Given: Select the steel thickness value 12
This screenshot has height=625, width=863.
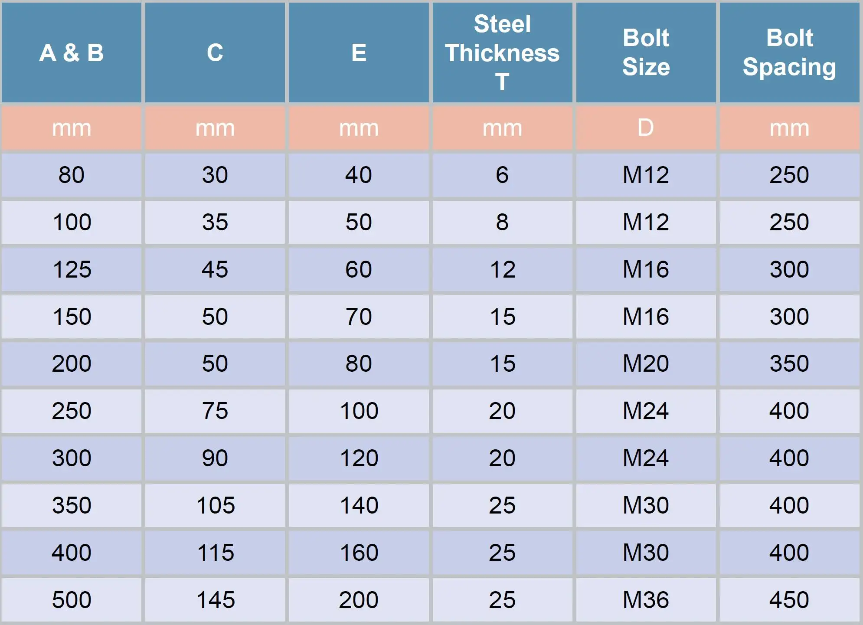Looking at the screenshot, I should (502, 269).
